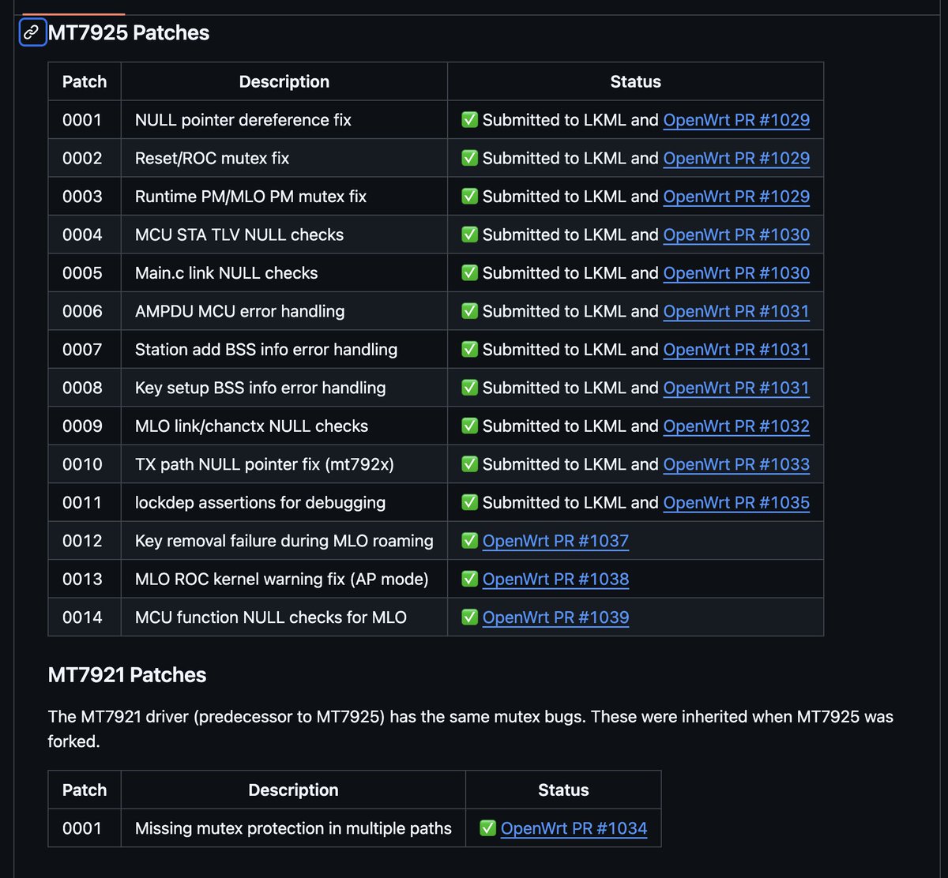Click Patch header in MT7925 table
Screen dimensions: 948x878
point(85,81)
